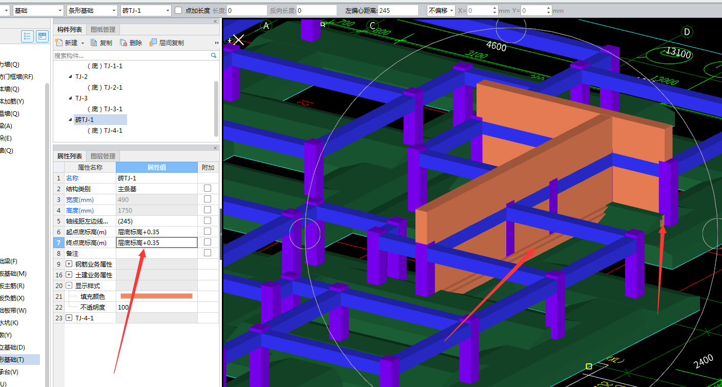Image resolution: width=722 pixels, height=387 pixels.
Task: Check the 附加 box for 高度(mm) row
Action: [208, 210]
